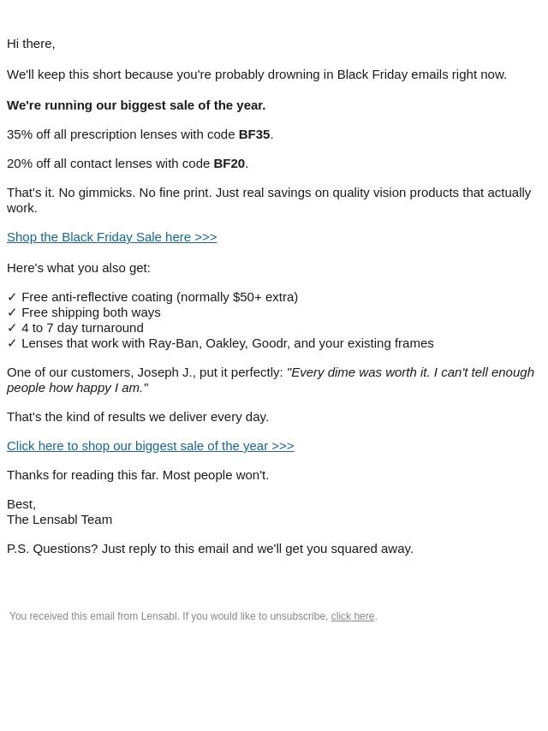Click the checkmark beside "4 to 7 day turnaround"
The height and width of the screenshot is (731, 548).
click(x=12, y=328)
